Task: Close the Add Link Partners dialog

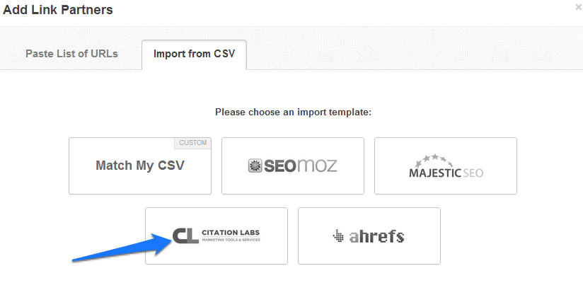Action: click(x=579, y=8)
